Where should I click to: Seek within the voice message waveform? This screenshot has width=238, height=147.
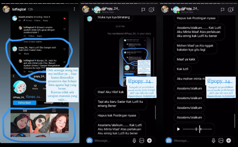[197, 129]
